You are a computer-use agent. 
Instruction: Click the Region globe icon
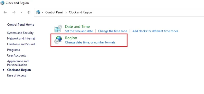[x=58, y=40]
